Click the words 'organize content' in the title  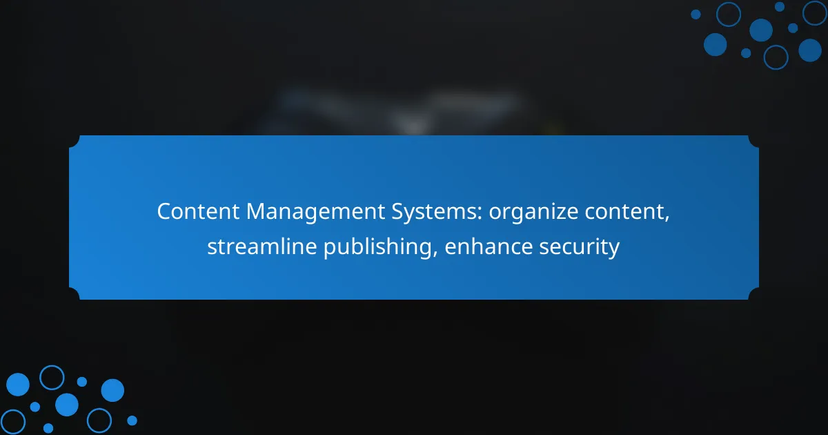[580, 212]
